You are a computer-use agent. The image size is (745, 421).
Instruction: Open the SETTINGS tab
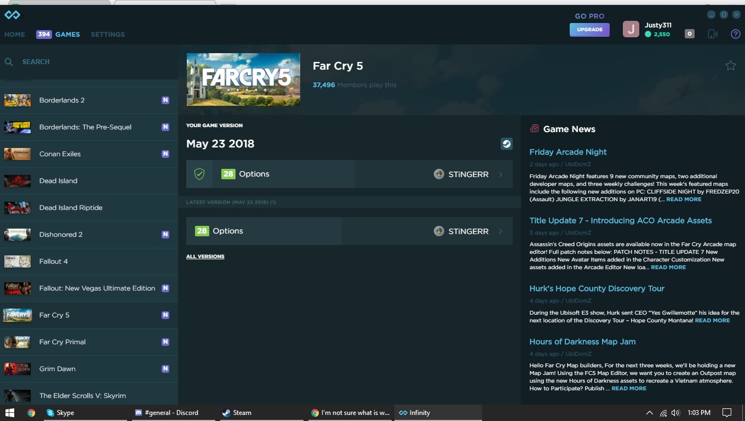108,34
